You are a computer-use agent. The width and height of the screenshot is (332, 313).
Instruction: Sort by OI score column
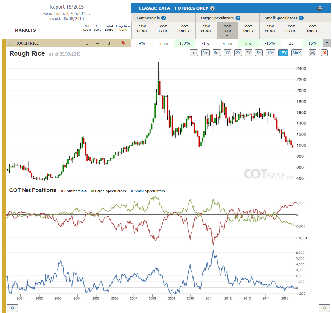point(98,28)
